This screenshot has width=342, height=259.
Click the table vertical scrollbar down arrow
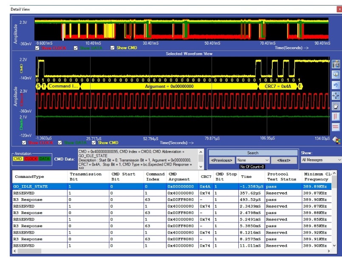click(334, 245)
